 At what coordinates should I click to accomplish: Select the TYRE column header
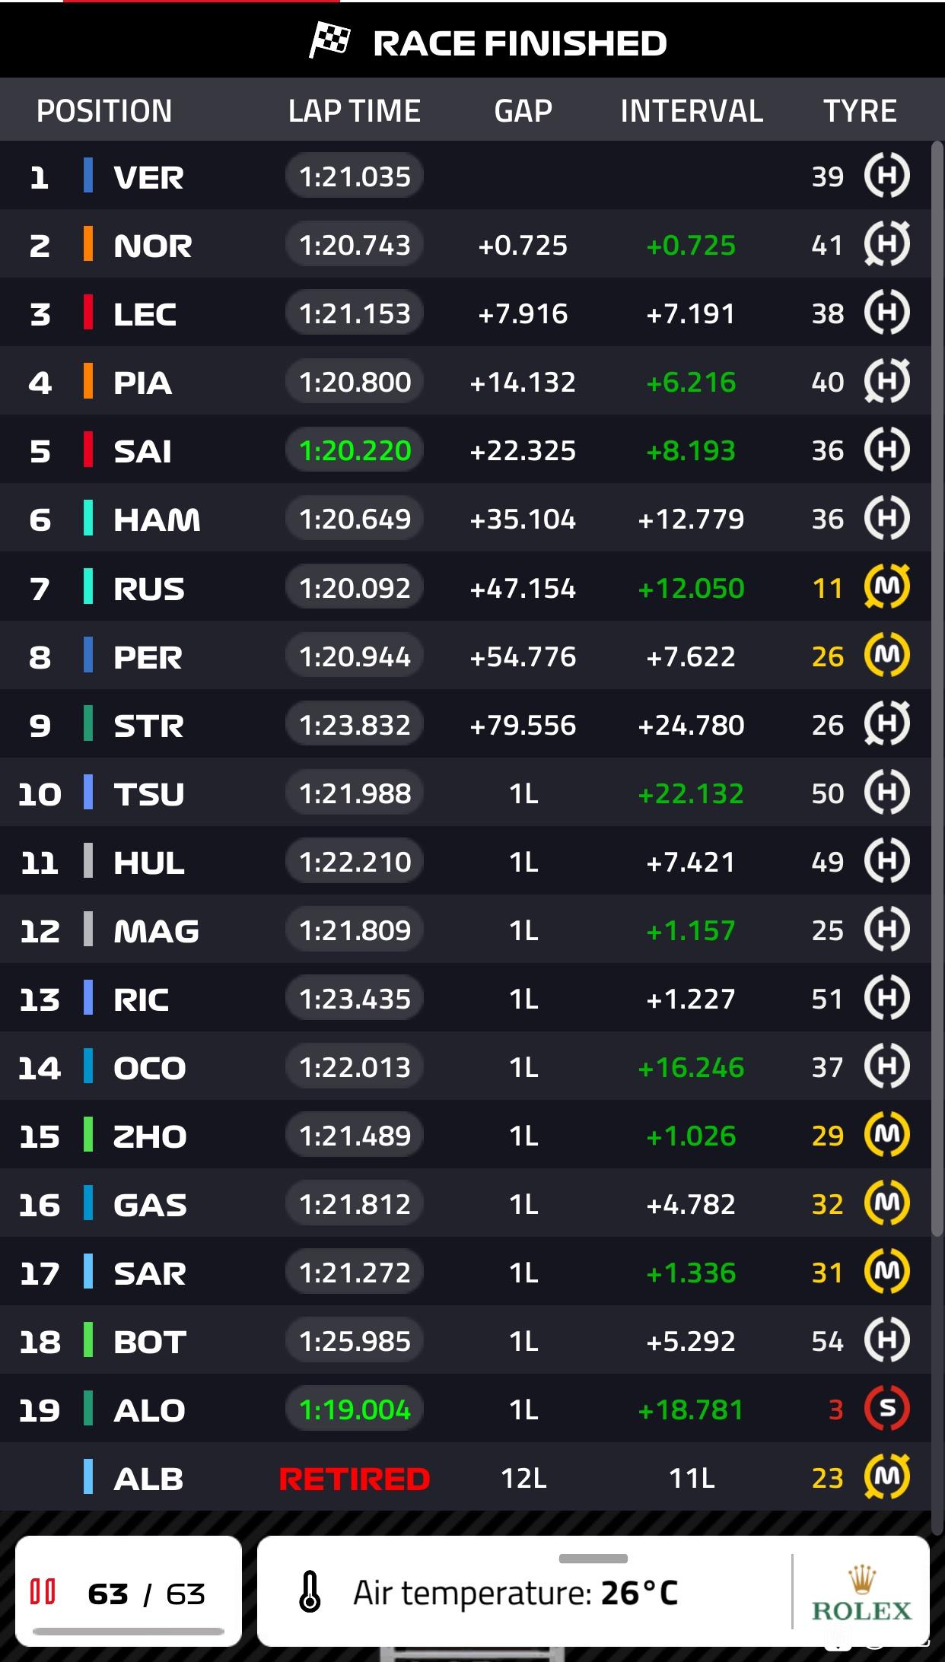click(860, 111)
